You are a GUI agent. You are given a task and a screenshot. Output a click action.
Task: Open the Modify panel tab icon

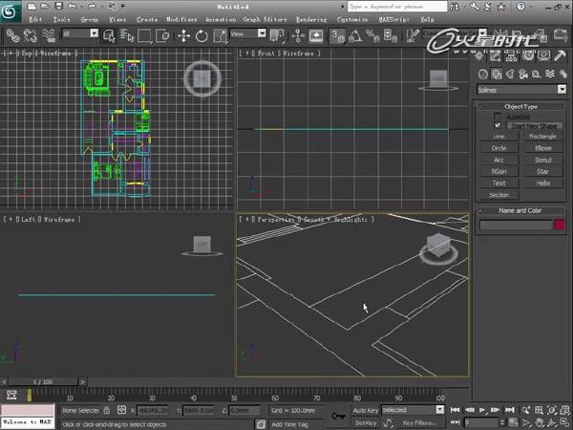point(495,56)
